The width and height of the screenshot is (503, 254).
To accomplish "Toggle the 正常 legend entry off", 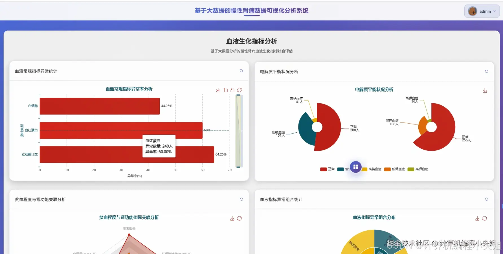I will [327, 169].
